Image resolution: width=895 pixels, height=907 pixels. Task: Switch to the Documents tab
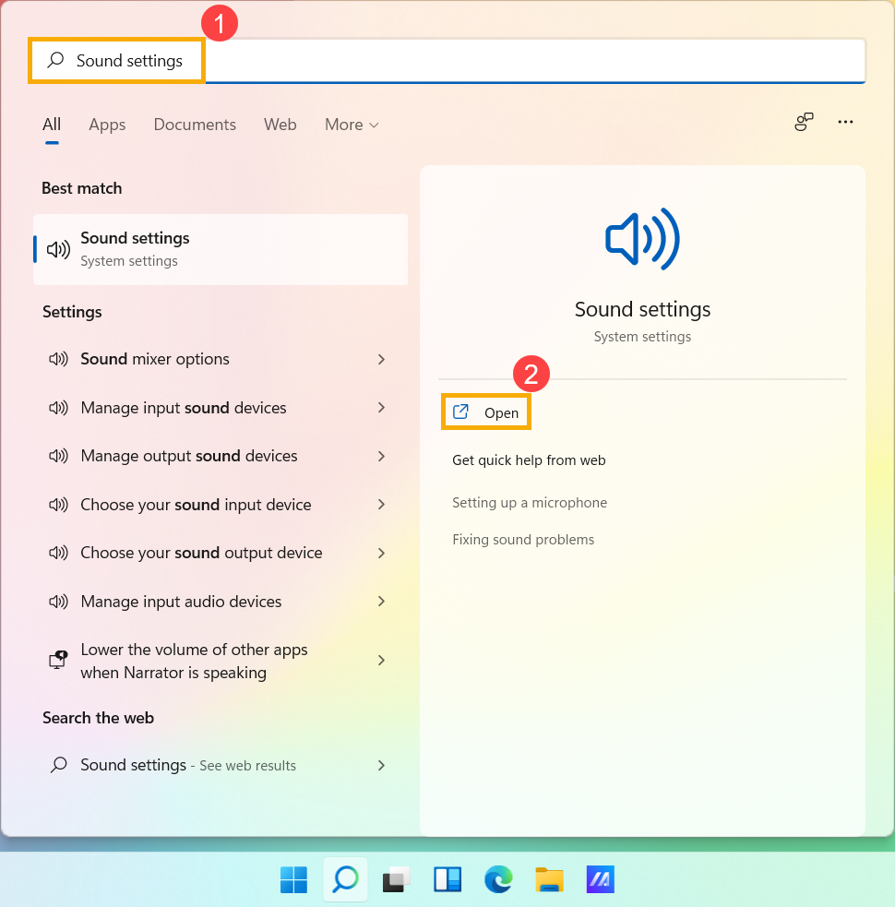coord(195,125)
